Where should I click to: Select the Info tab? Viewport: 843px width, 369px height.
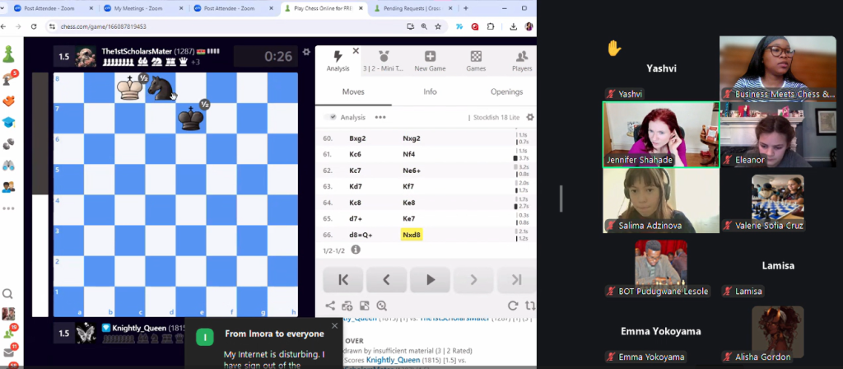click(430, 92)
